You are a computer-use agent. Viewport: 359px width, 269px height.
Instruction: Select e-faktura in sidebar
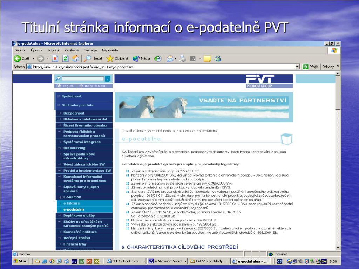pos(85,203)
